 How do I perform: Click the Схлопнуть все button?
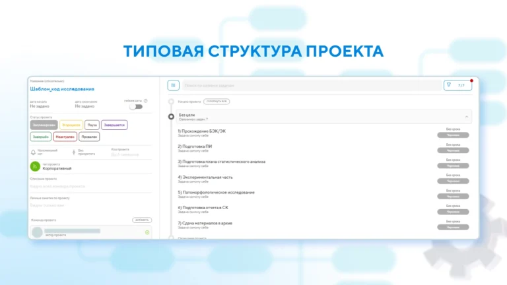[217, 102]
